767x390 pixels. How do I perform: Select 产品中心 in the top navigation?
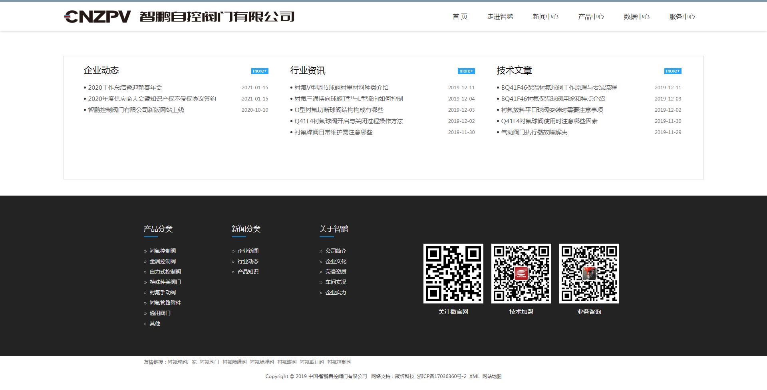click(591, 17)
